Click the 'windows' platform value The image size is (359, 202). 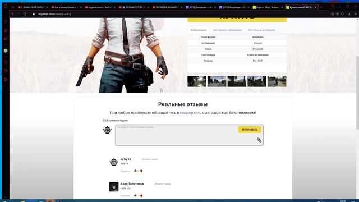(257, 37)
